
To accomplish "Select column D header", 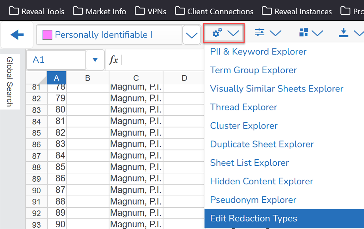I will pyautogui.click(x=184, y=78).
